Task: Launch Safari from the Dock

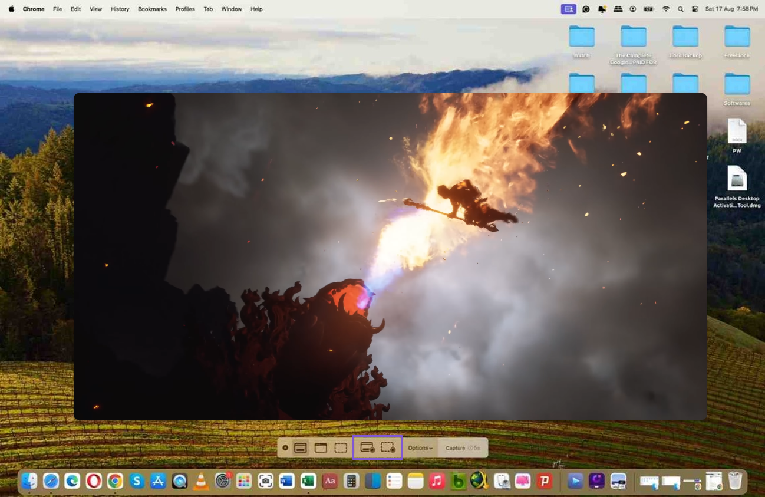Action: [x=51, y=482]
